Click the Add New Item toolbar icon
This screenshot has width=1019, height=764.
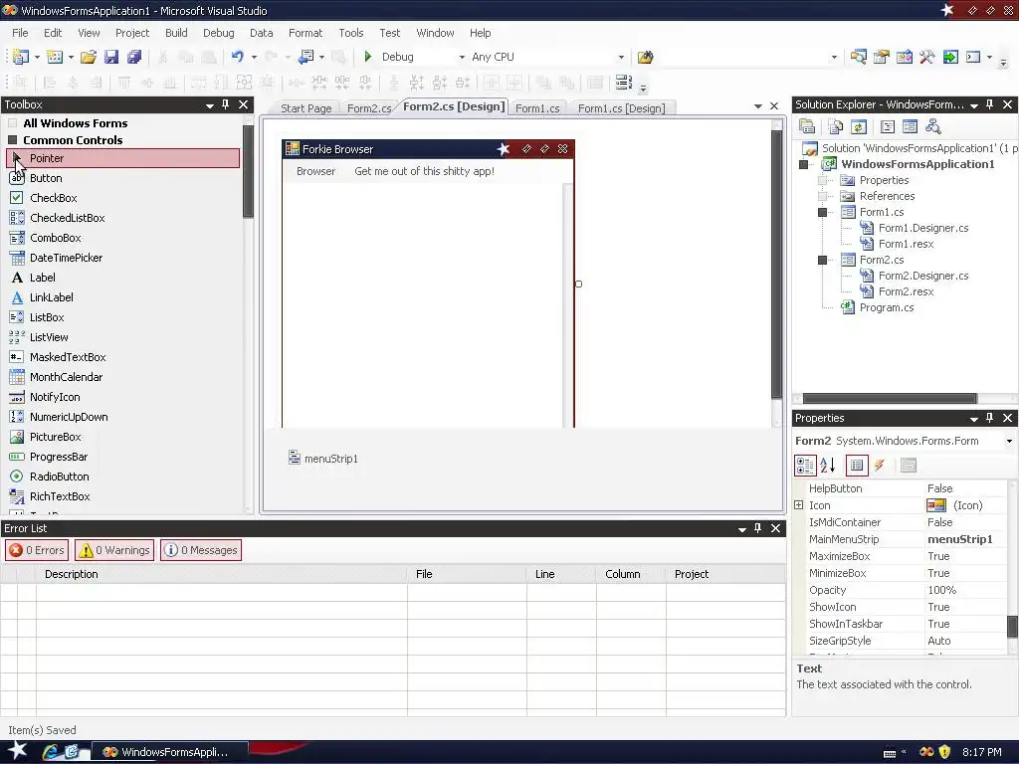(56, 57)
